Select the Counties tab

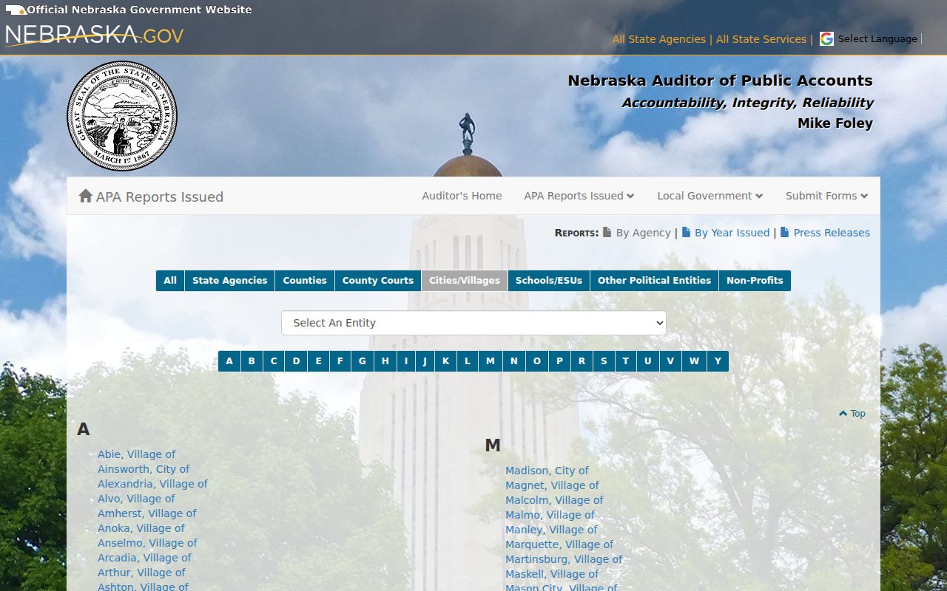[x=305, y=281]
